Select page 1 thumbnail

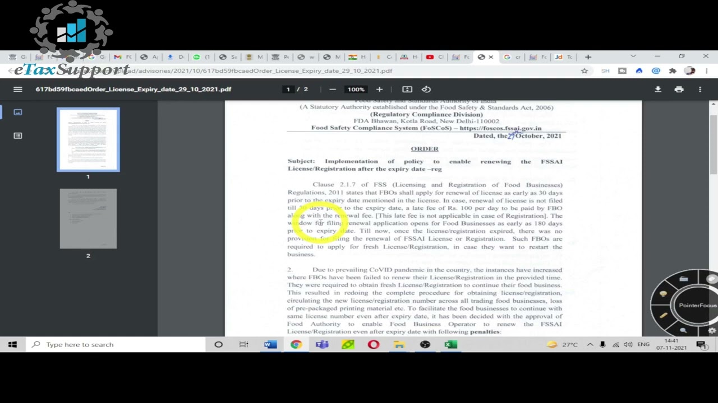click(88, 139)
